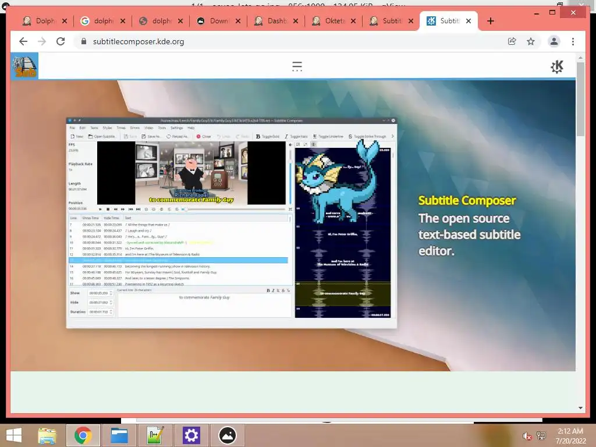Open a new browser tab

tap(490, 21)
